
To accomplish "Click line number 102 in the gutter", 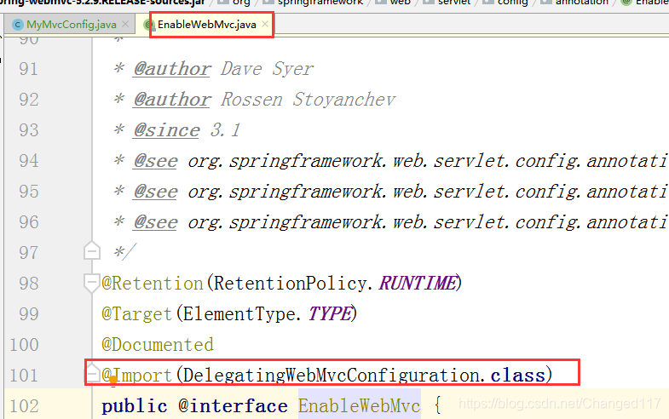I will coord(25,406).
